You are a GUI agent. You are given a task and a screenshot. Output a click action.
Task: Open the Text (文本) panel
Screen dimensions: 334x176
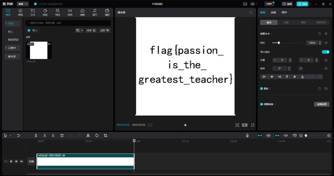point(33,12)
